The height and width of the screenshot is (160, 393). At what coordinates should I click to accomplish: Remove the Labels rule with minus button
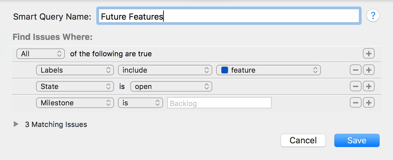[356, 70]
